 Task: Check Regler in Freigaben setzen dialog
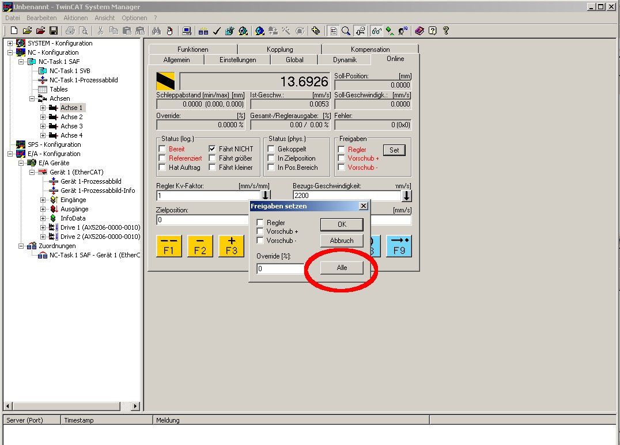pos(260,222)
